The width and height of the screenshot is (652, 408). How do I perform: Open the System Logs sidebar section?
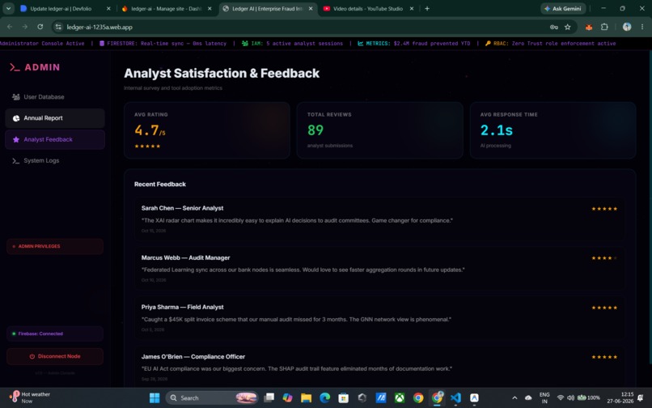[55, 161]
